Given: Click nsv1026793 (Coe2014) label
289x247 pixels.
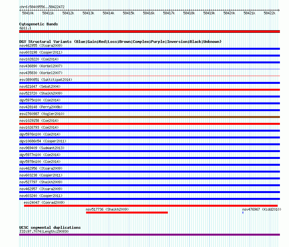Looking at the screenshot, I should (39, 127).
